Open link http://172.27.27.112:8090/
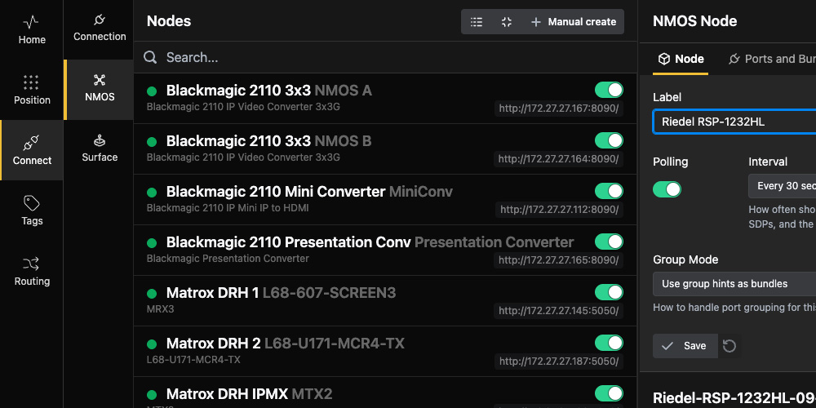This screenshot has width=816, height=408. (x=560, y=210)
